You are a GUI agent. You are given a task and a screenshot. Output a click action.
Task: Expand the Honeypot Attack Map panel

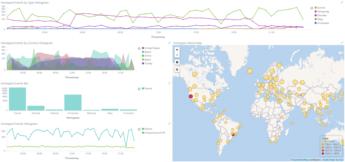point(342,43)
